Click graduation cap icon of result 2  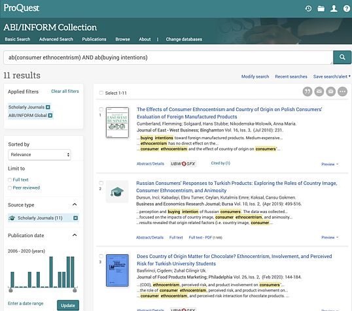click(117, 191)
